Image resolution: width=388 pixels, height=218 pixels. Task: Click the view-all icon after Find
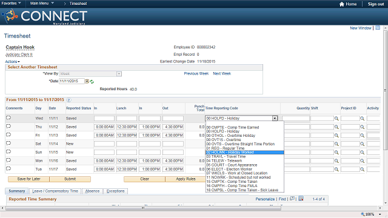click(x=292, y=199)
